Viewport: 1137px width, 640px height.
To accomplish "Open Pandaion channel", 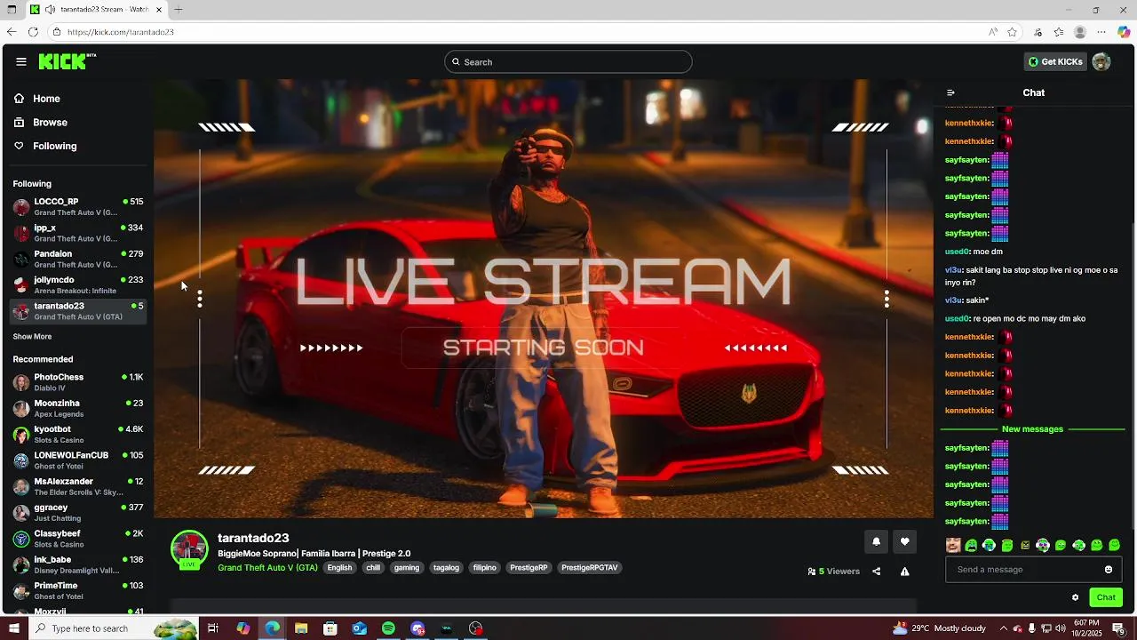I will click(x=78, y=259).
